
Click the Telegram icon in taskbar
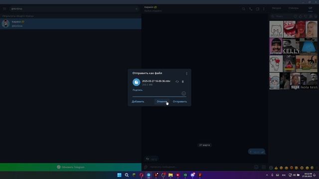pos(149,175)
